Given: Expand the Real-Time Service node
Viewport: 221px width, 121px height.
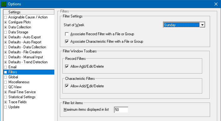Looking at the screenshot, I should pos(6,92).
